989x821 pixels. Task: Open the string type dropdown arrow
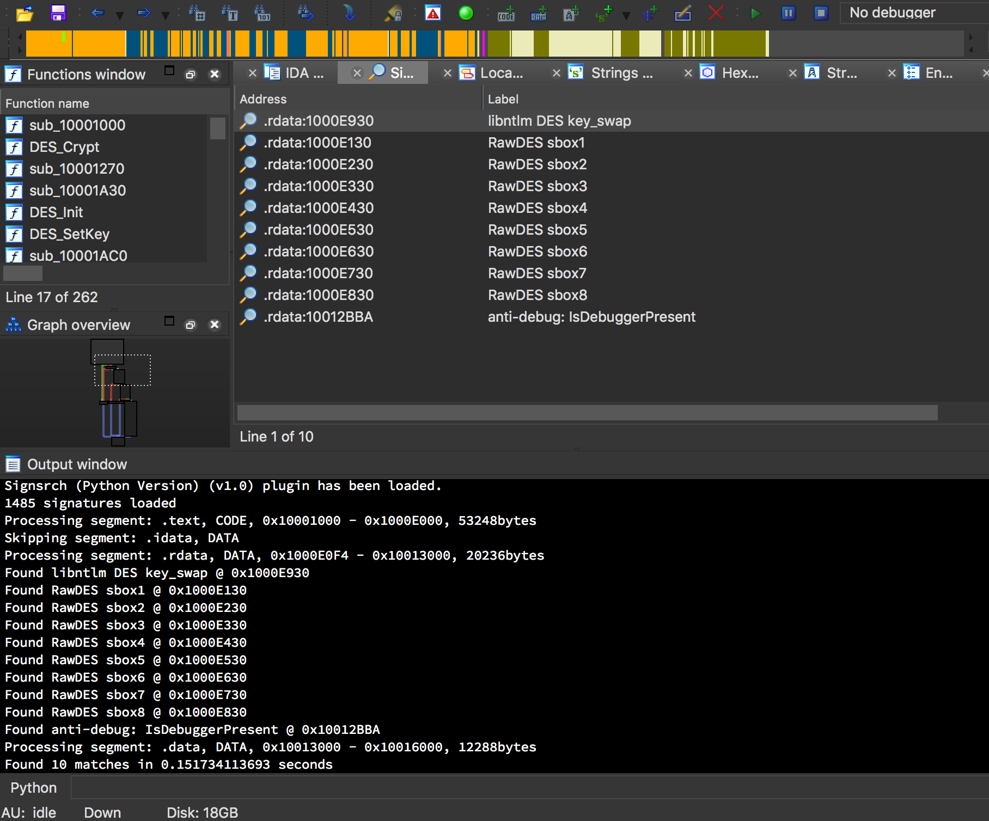(626, 15)
